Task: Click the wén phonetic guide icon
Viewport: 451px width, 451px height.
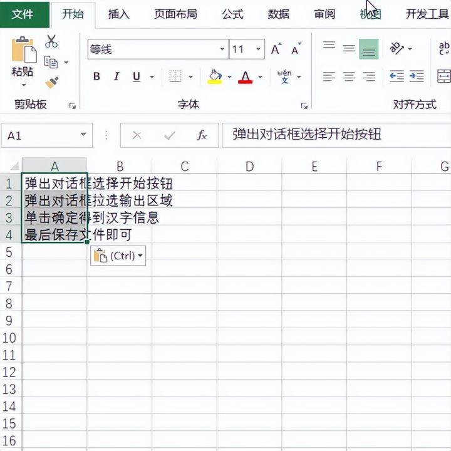Action: coord(284,76)
